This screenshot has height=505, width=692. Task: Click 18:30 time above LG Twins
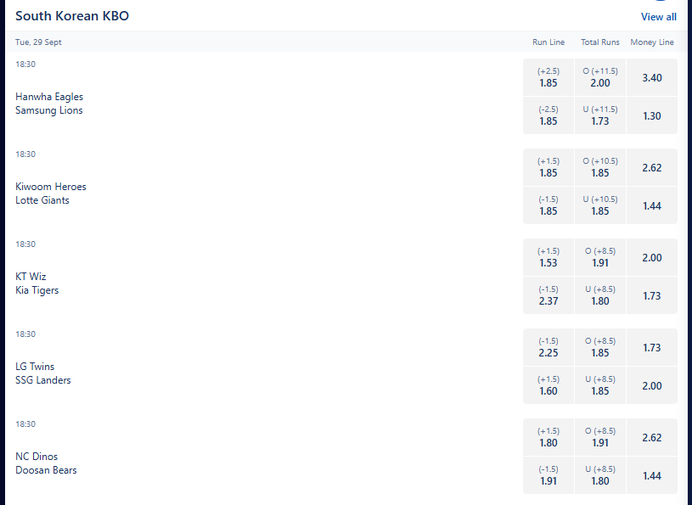click(25, 334)
